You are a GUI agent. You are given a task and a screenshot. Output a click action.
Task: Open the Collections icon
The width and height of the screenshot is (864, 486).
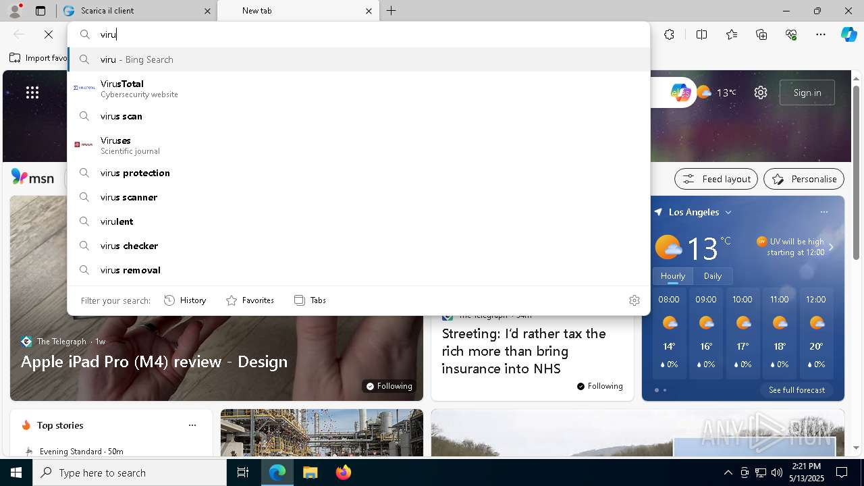761,34
